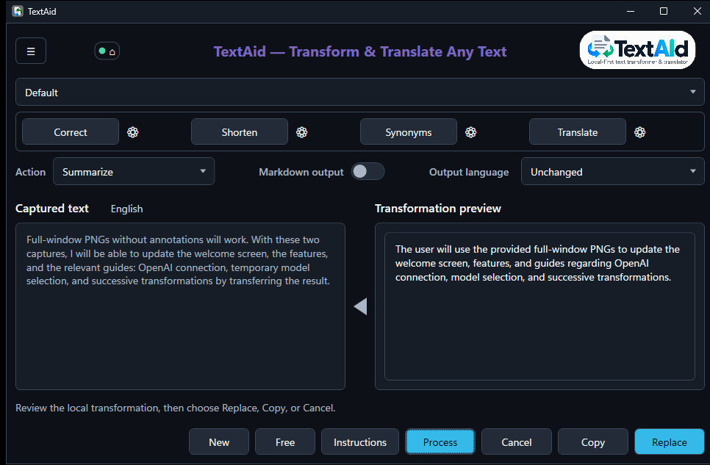
Task: Toggle the Markdown output switch
Action: point(367,172)
